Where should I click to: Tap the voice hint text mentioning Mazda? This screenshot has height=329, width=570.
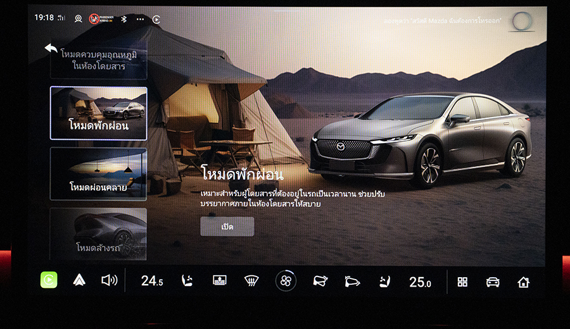[443, 21]
